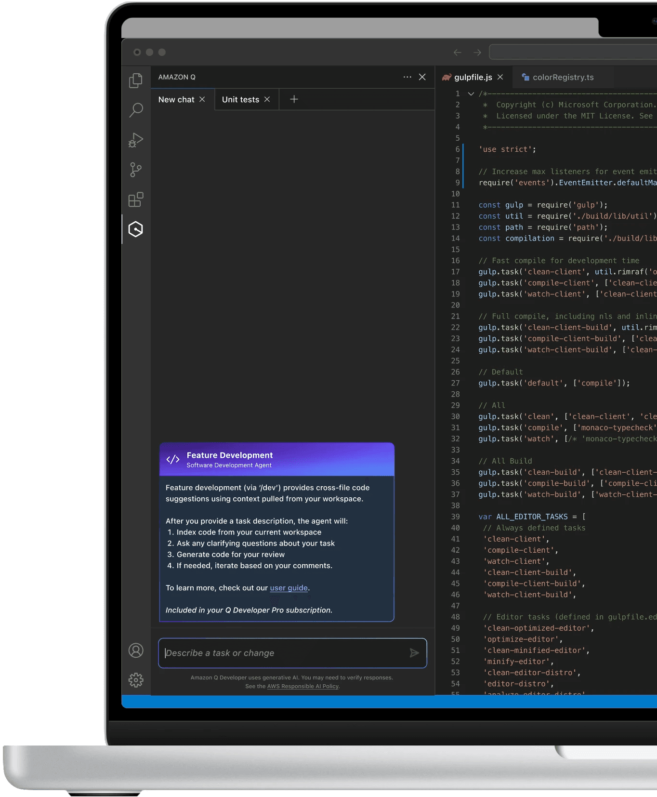Close the Amazon Q panel

click(x=422, y=77)
